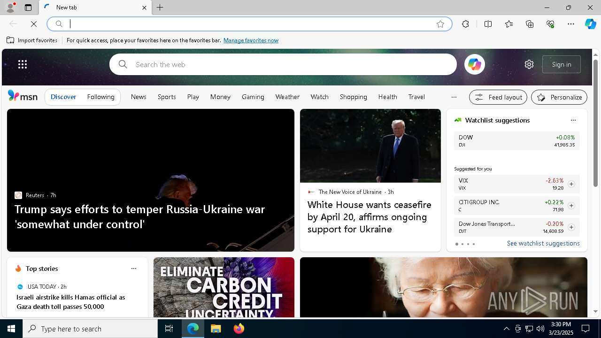Image resolution: width=601 pixels, height=338 pixels.
Task: Open the Watch category
Action: pyautogui.click(x=319, y=97)
